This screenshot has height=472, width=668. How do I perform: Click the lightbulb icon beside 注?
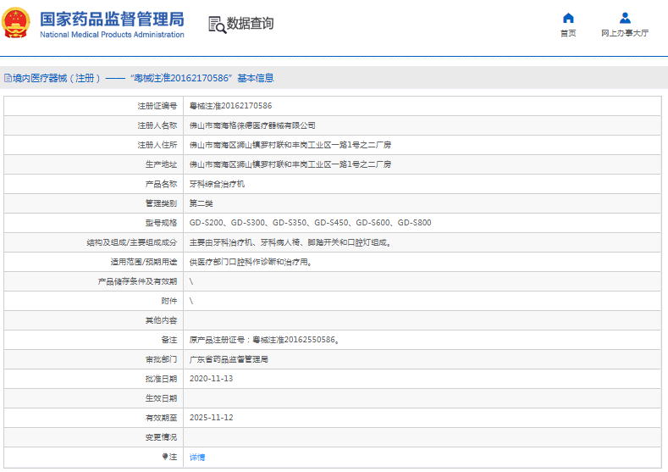tap(165, 457)
